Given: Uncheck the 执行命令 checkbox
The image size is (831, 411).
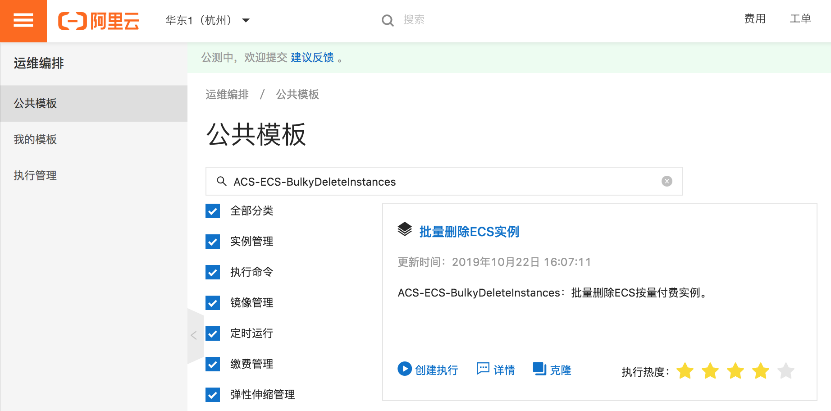Looking at the screenshot, I should [x=213, y=272].
